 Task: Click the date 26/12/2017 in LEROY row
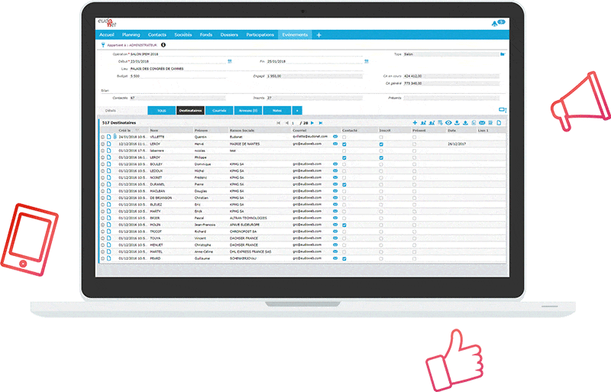(x=456, y=144)
